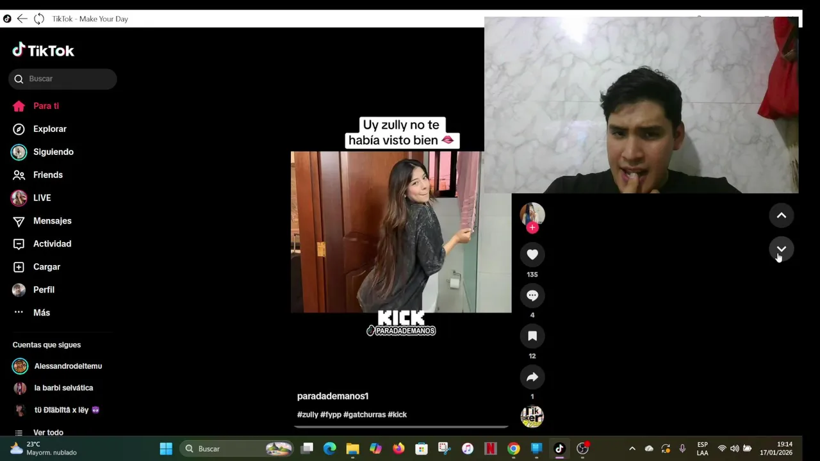Show hidden system tray icons
The width and height of the screenshot is (820, 461).
pyautogui.click(x=632, y=449)
